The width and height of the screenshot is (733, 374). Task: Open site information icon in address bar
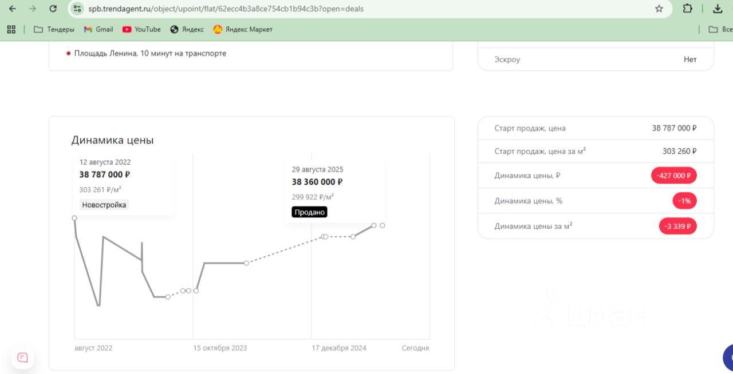click(77, 9)
